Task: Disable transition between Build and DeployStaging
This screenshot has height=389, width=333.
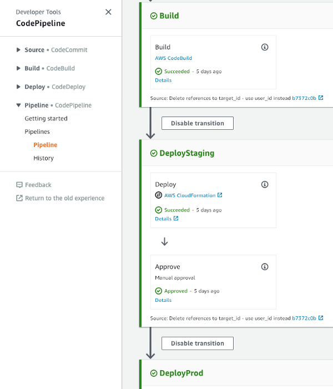Action: (198, 123)
